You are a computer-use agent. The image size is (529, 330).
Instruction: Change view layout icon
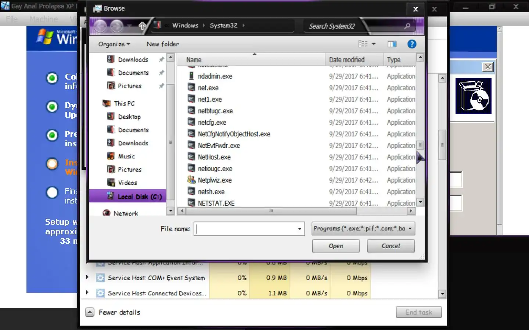coord(363,44)
